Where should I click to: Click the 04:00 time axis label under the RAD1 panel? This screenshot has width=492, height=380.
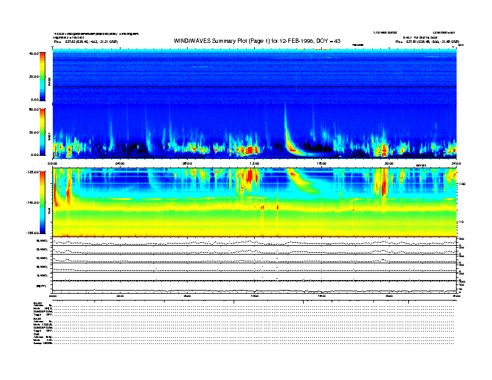coord(120,163)
